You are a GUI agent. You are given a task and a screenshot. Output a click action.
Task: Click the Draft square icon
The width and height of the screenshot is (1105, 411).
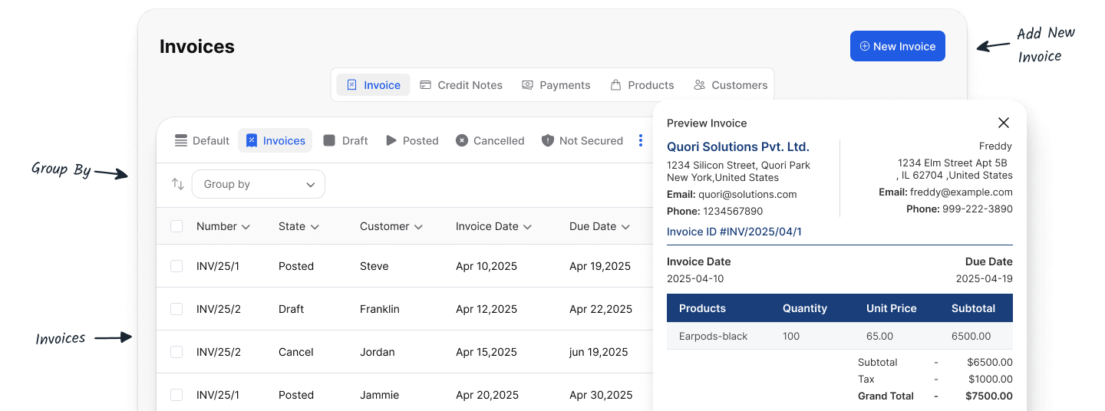(x=329, y=140)
